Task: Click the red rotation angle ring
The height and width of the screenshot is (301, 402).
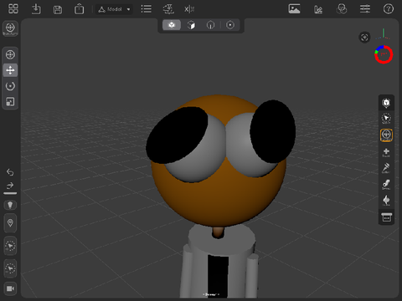Action: click(x=384, y=54)
